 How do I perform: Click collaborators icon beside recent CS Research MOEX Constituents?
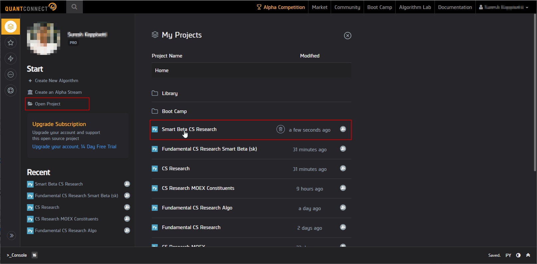(127, 219)
